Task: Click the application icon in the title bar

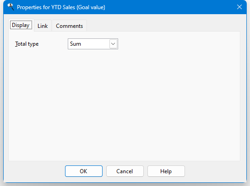Action: (11, 7)
